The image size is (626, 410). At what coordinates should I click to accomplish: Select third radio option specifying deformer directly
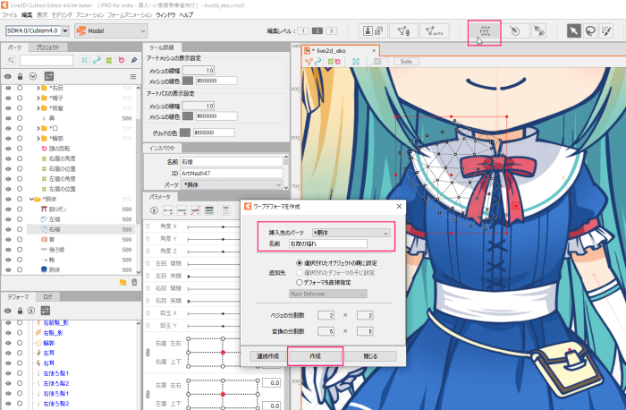pos(299,282)
